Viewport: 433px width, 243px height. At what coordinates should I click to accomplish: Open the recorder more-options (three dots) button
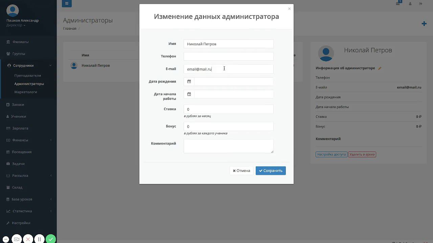(6, 239)
